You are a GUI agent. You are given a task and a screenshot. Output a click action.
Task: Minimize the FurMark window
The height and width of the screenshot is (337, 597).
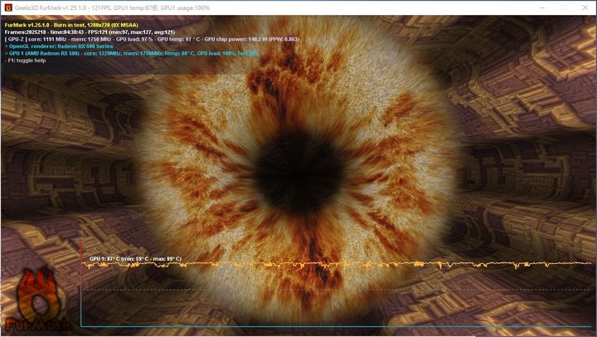[542, 7]
